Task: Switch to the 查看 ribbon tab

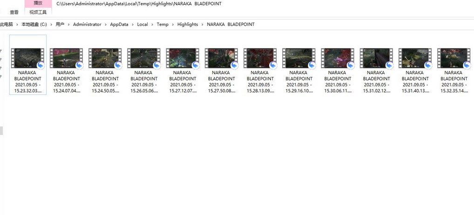Action: [14, 13]
